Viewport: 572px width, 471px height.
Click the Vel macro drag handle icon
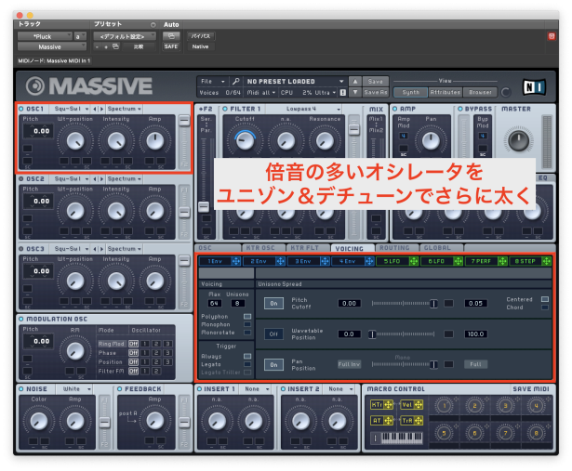418,405
